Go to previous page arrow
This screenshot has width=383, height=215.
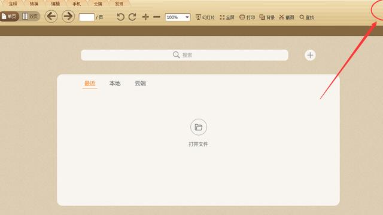click(x=51, y=16)
